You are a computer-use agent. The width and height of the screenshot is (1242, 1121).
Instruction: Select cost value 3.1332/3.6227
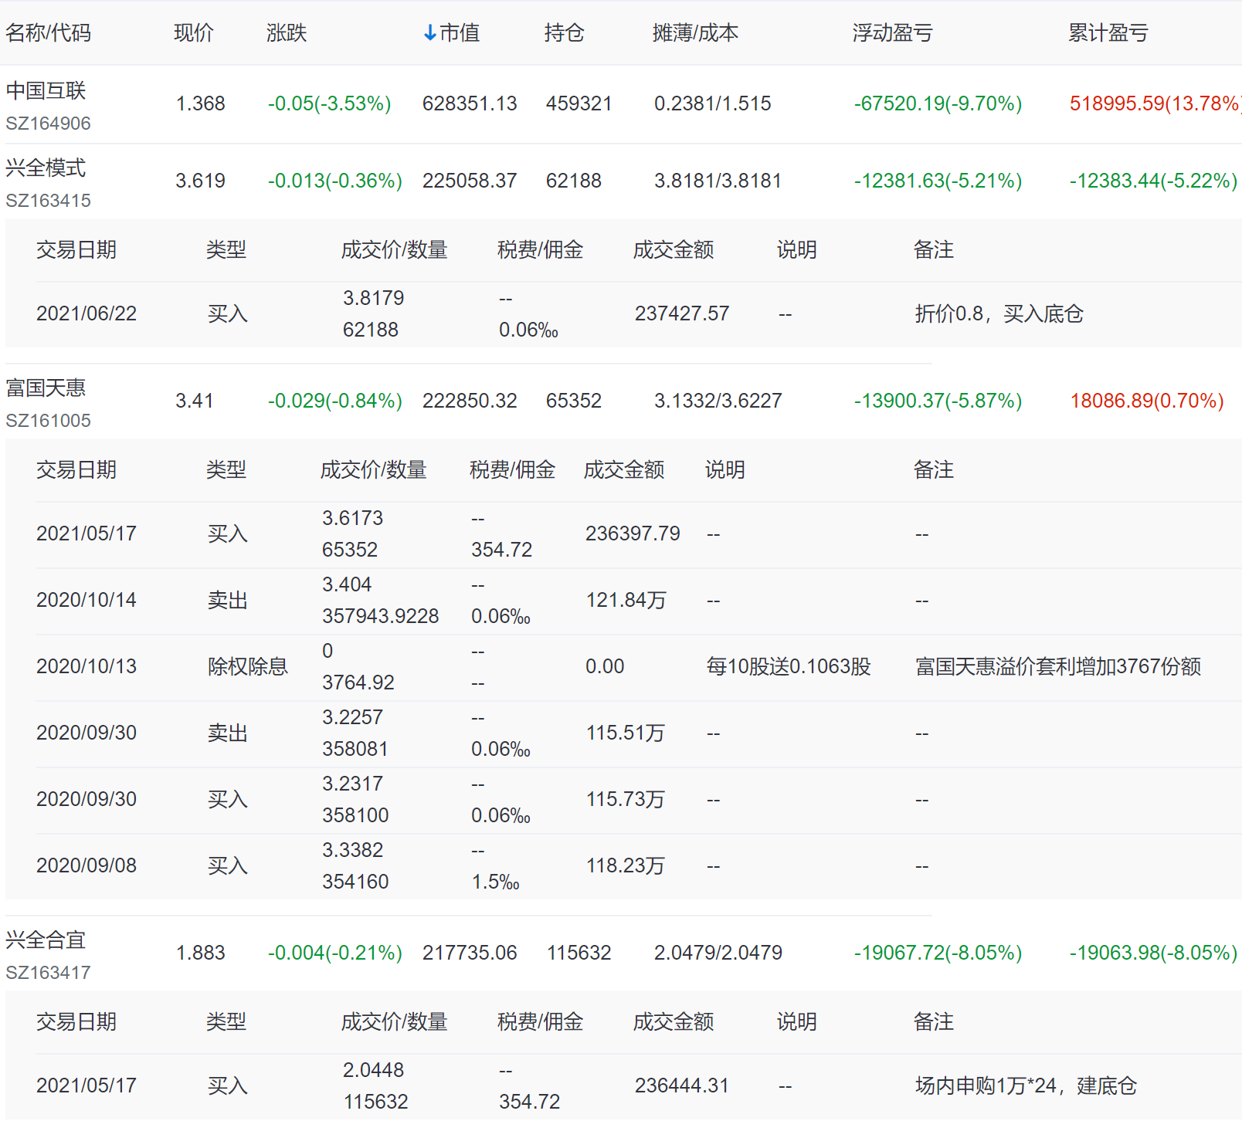pyautogui.click(x=718, y=401)
